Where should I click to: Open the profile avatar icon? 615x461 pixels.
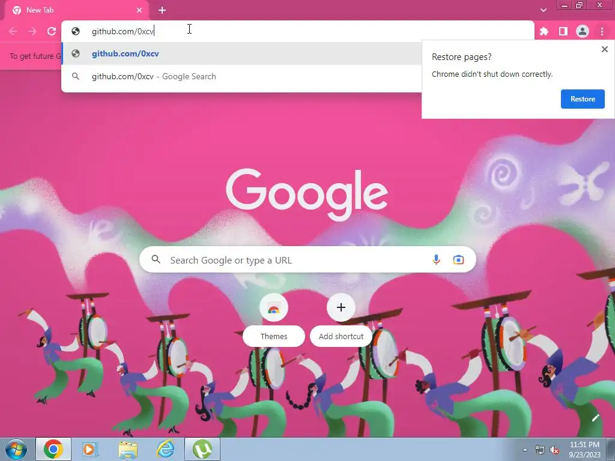point(583,31)
